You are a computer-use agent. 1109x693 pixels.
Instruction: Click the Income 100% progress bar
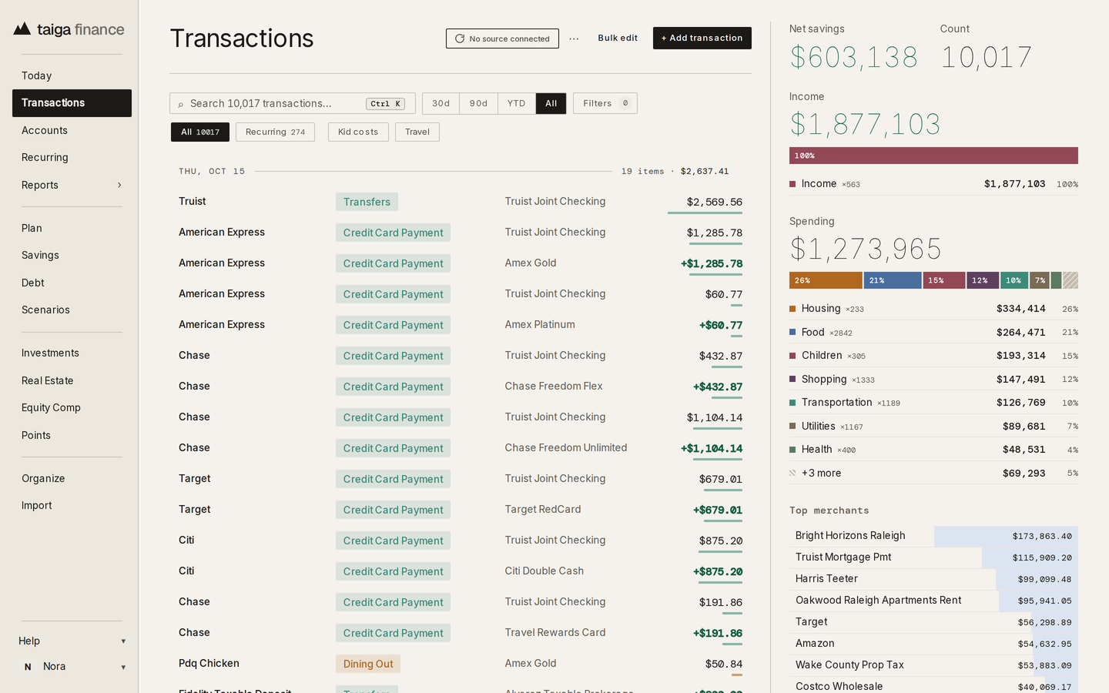(933, 156)
